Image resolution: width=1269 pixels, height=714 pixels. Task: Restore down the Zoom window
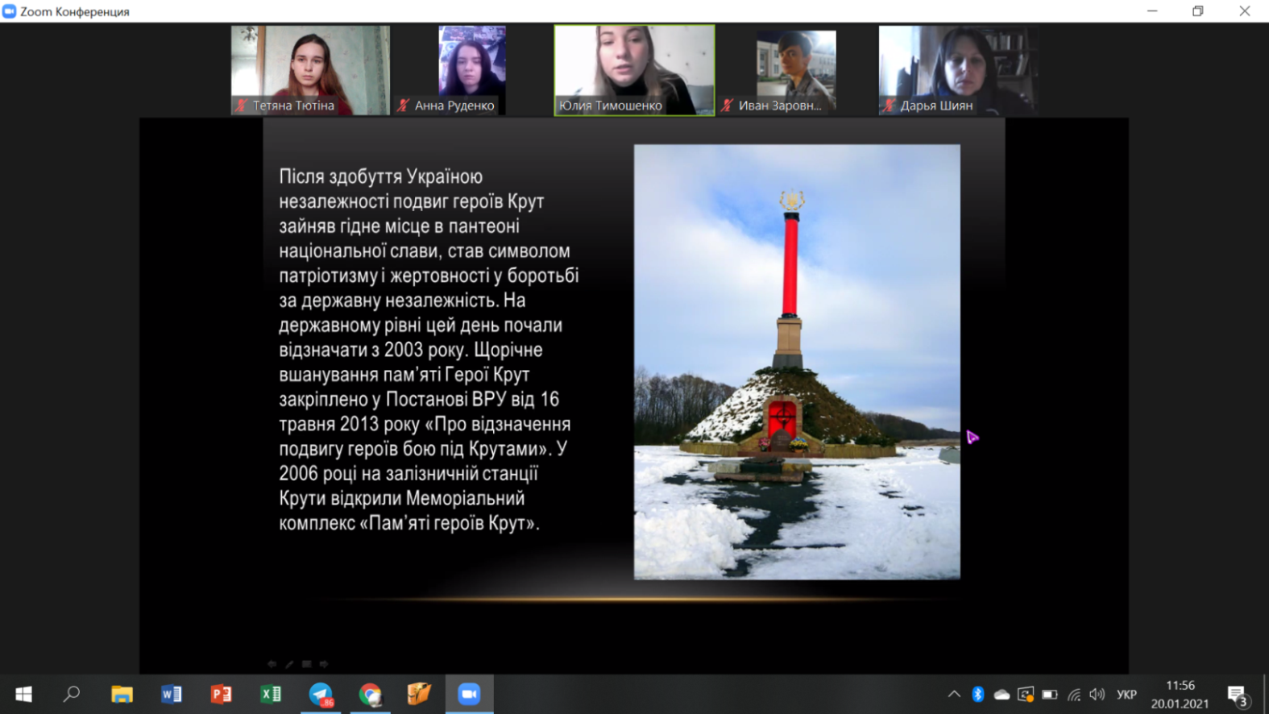1198,11
